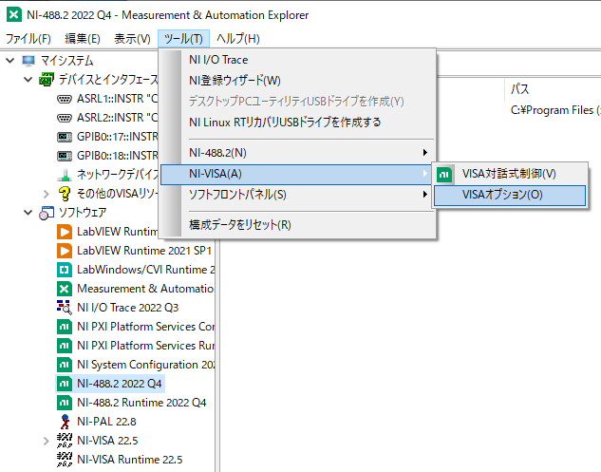The image size is (601, 472).
Task: Open the 編集(E) menu
Action: pos(83,39)
